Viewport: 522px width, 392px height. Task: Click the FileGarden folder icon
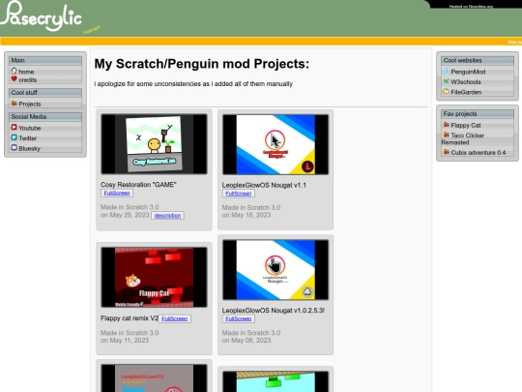pyautogui.click(x=446, y=91)
